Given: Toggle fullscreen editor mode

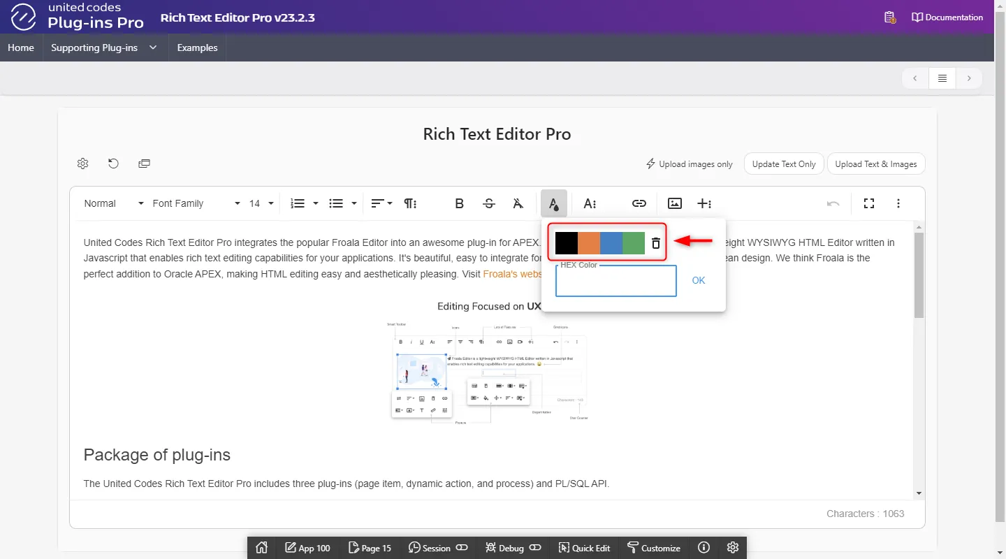Looking at the screenshot, I should [868, 203].
